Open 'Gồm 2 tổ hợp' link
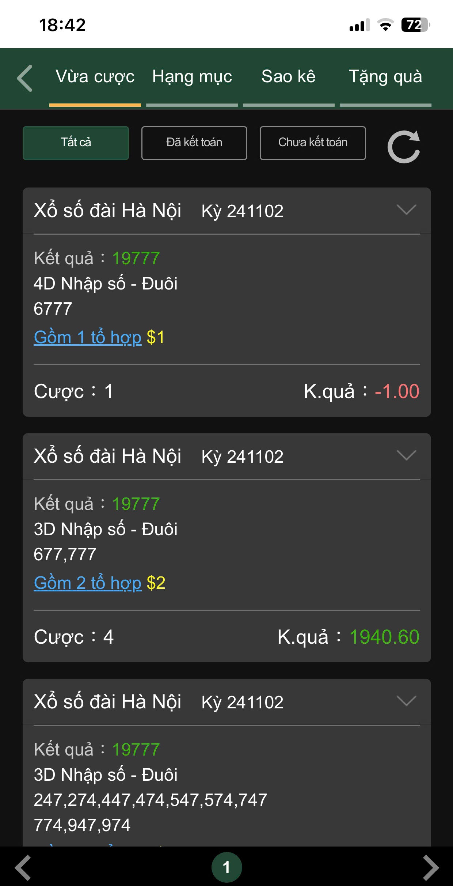Viewport: 453px width, 886px height. pos(88,583)
